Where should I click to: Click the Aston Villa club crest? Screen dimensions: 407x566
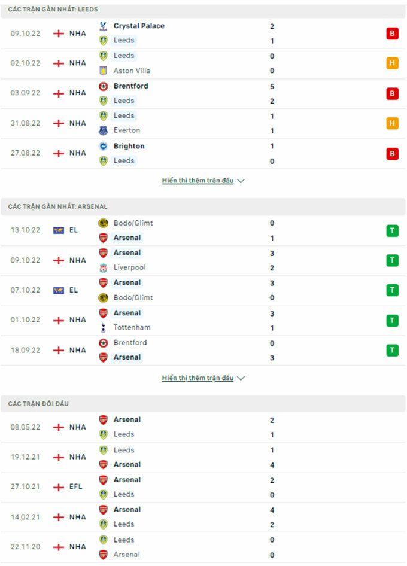click(103, 71)
